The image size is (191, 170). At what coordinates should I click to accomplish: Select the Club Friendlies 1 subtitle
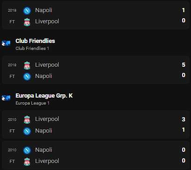[x=32, y=49]
